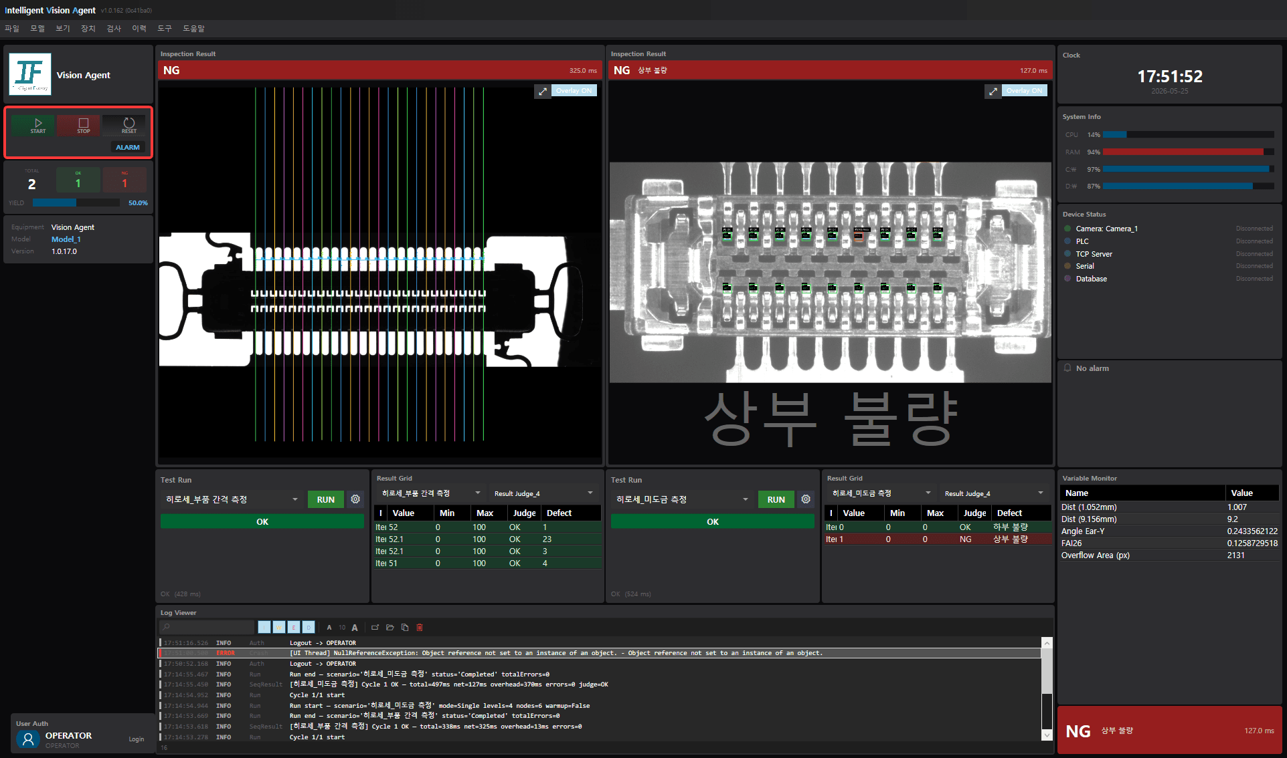
Task: Click the STOP inspection button
Action: [x=84, y=125]
